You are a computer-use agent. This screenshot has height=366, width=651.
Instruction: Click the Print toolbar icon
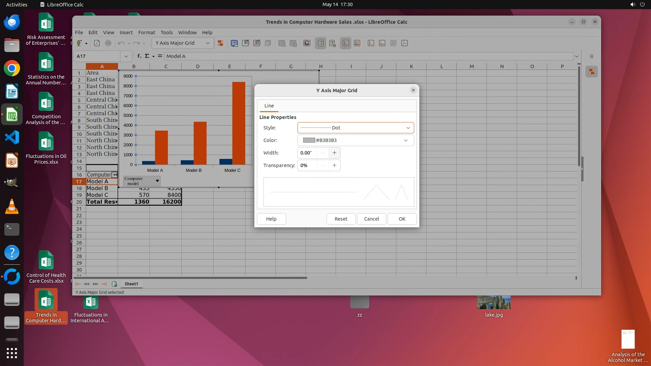point(108,43)
